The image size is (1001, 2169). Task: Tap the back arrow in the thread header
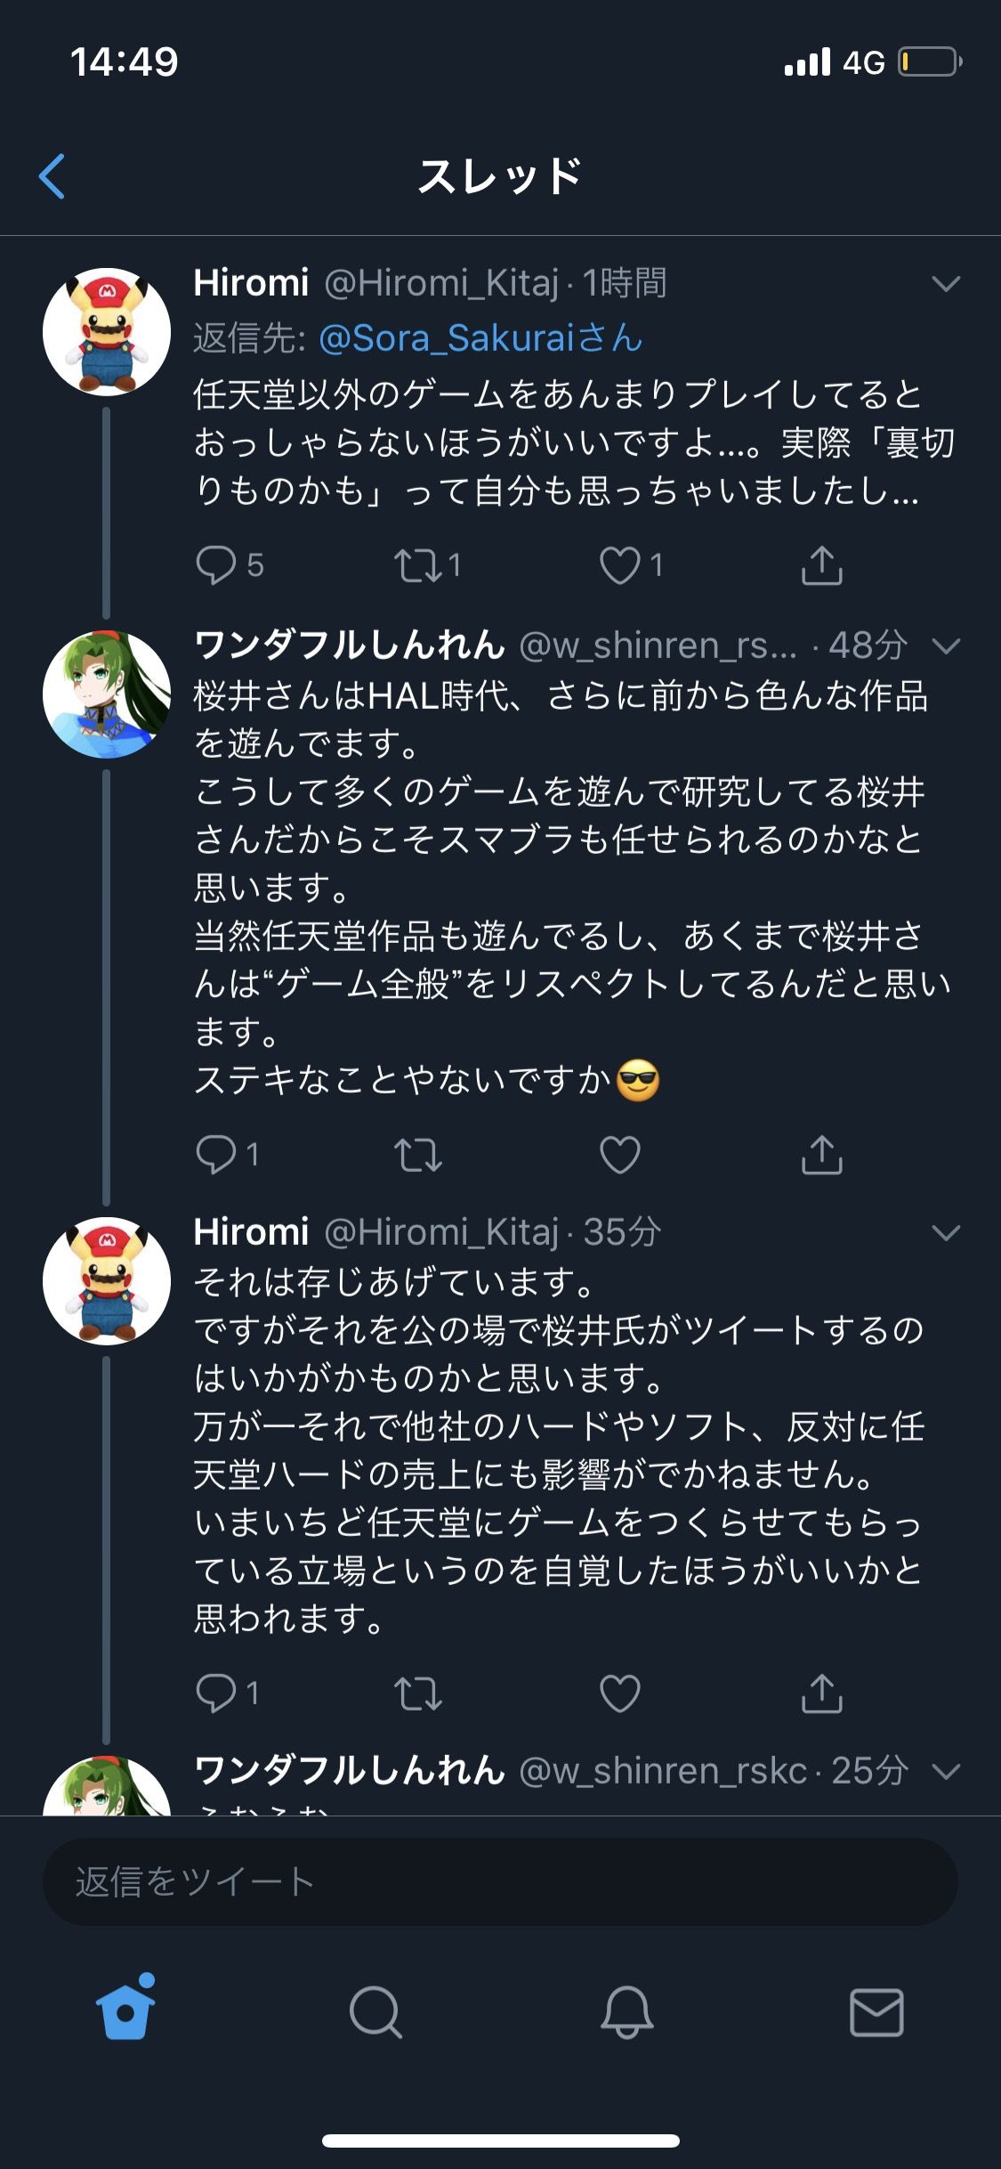click(52, 176)
